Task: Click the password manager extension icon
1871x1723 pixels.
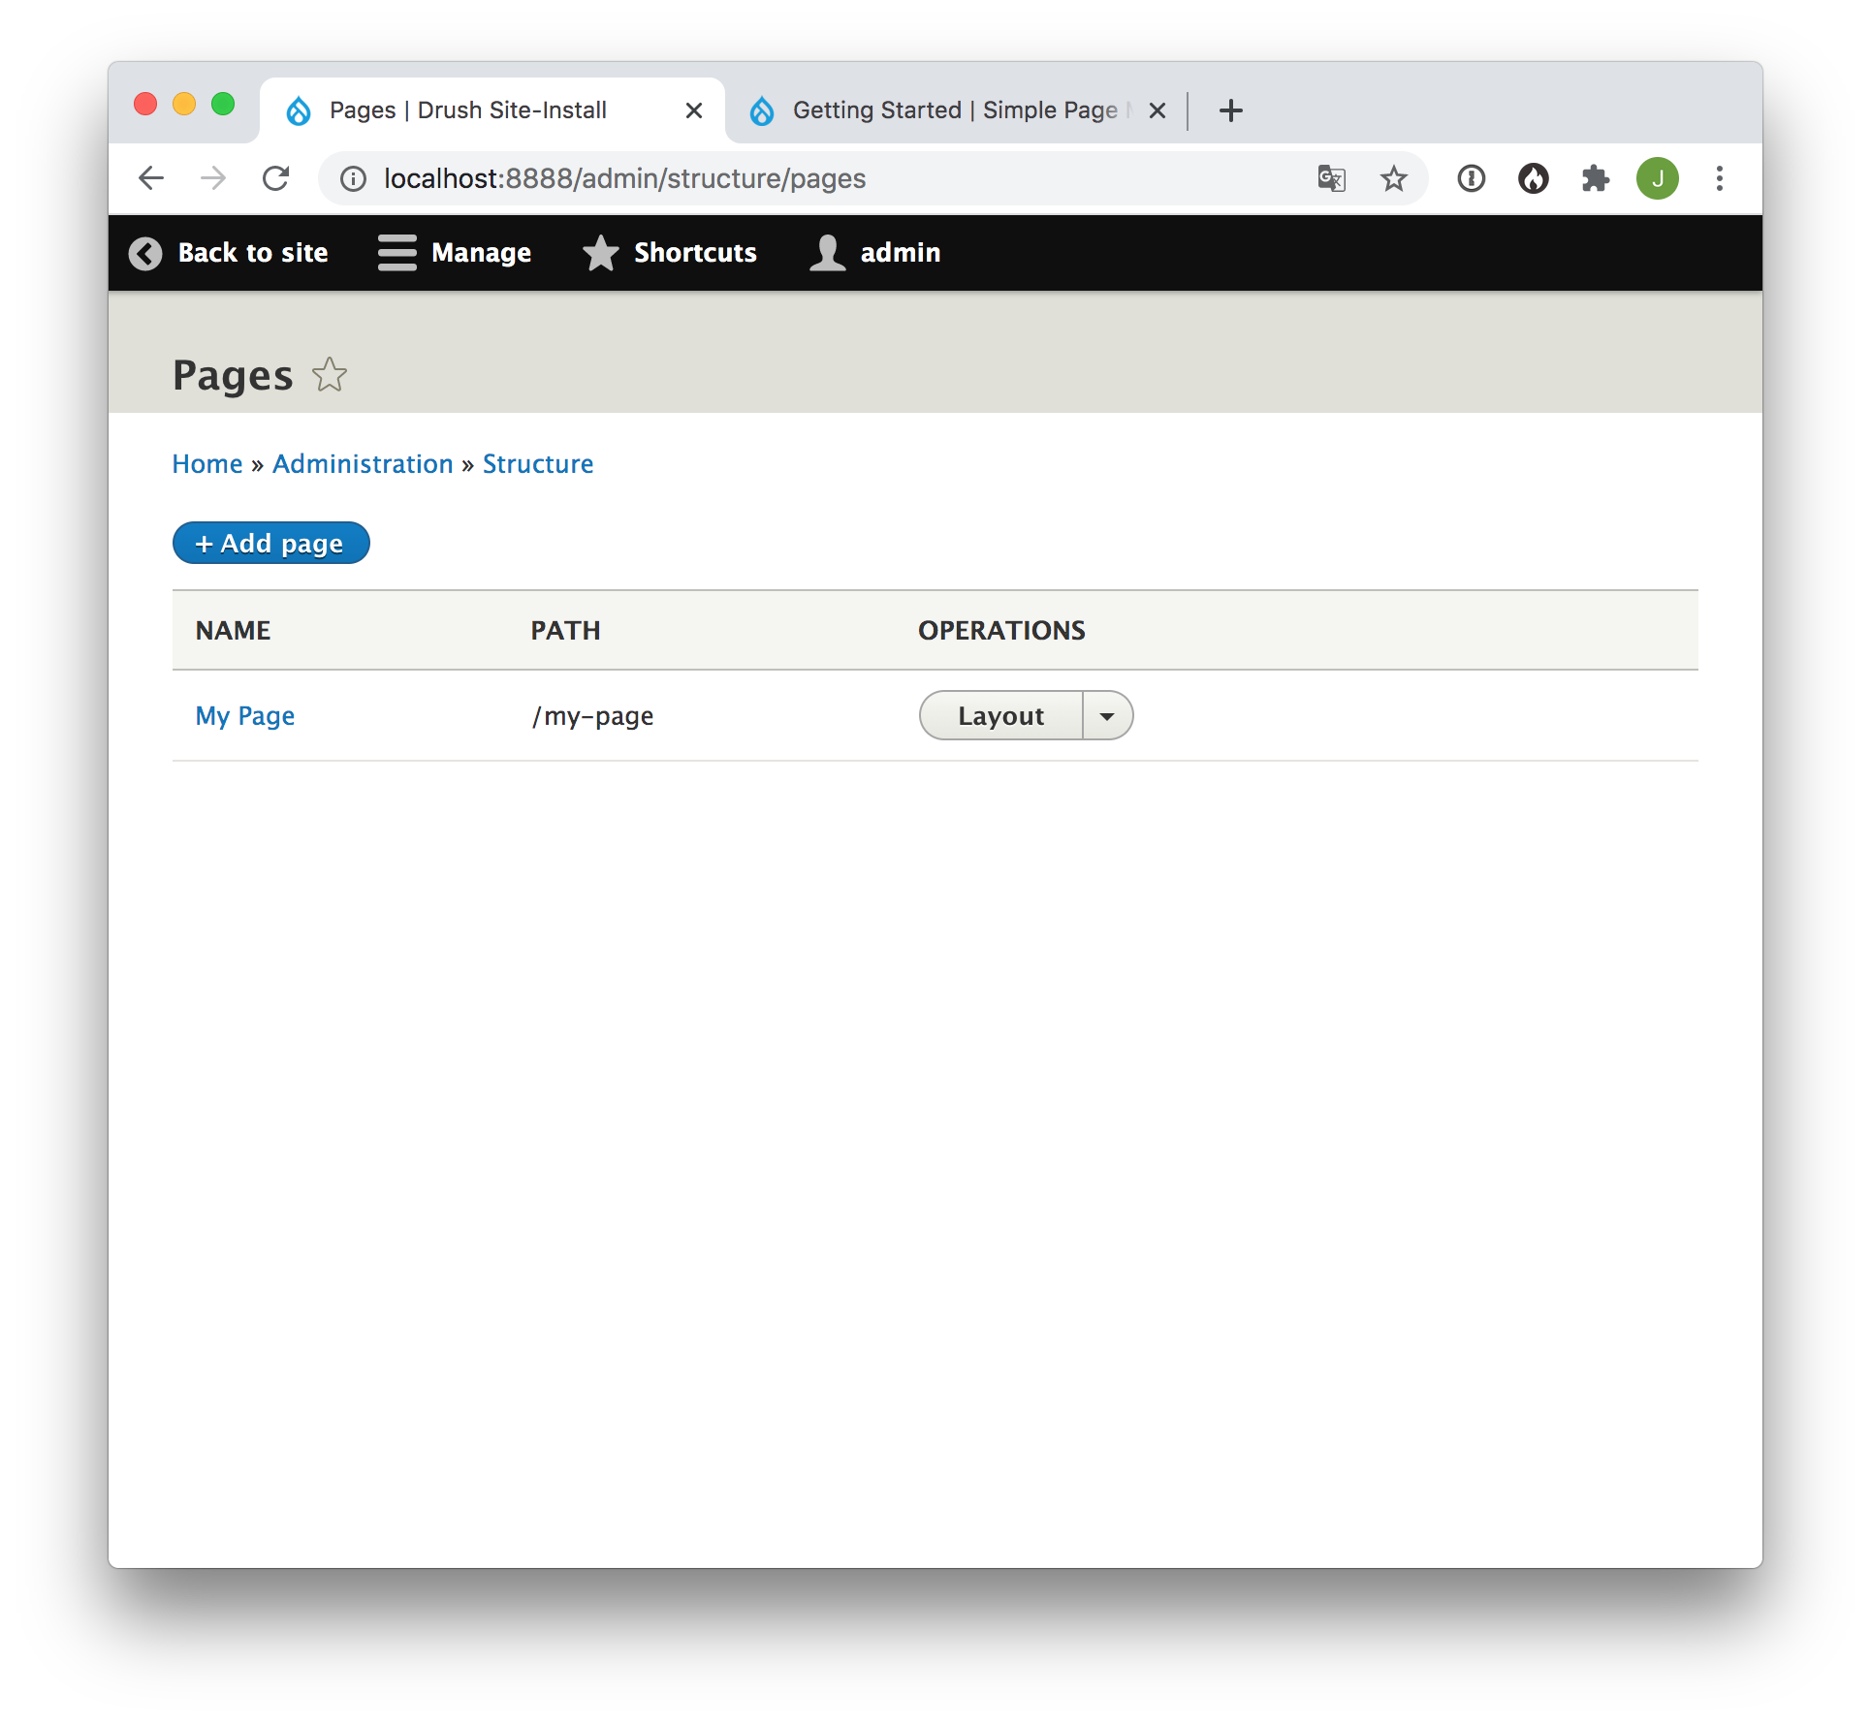Action: (x=1471, y=178)
